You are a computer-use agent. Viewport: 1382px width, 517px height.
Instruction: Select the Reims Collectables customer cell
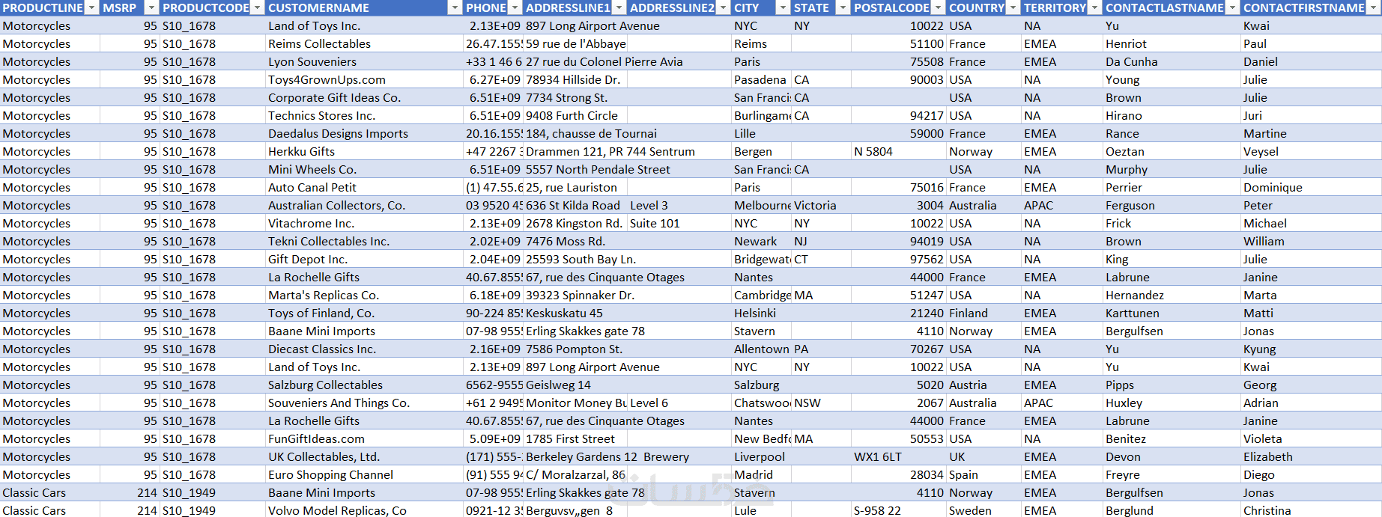pos(364,43)
